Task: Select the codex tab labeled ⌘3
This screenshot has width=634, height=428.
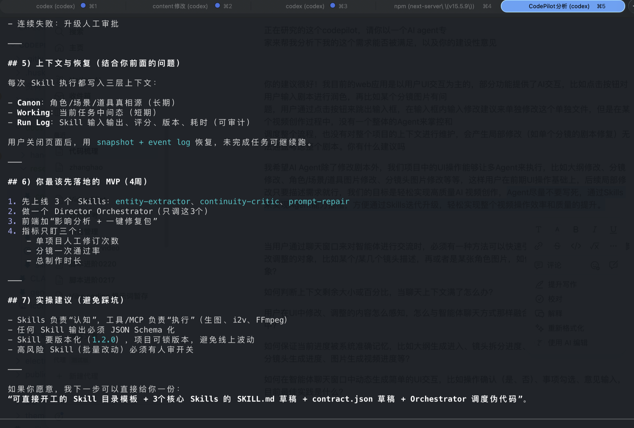Action: click(x=305, y=6)
